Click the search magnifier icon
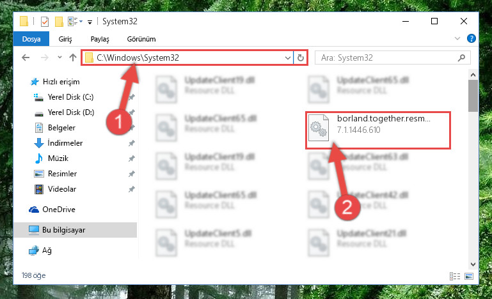 (x=461, y=57)
